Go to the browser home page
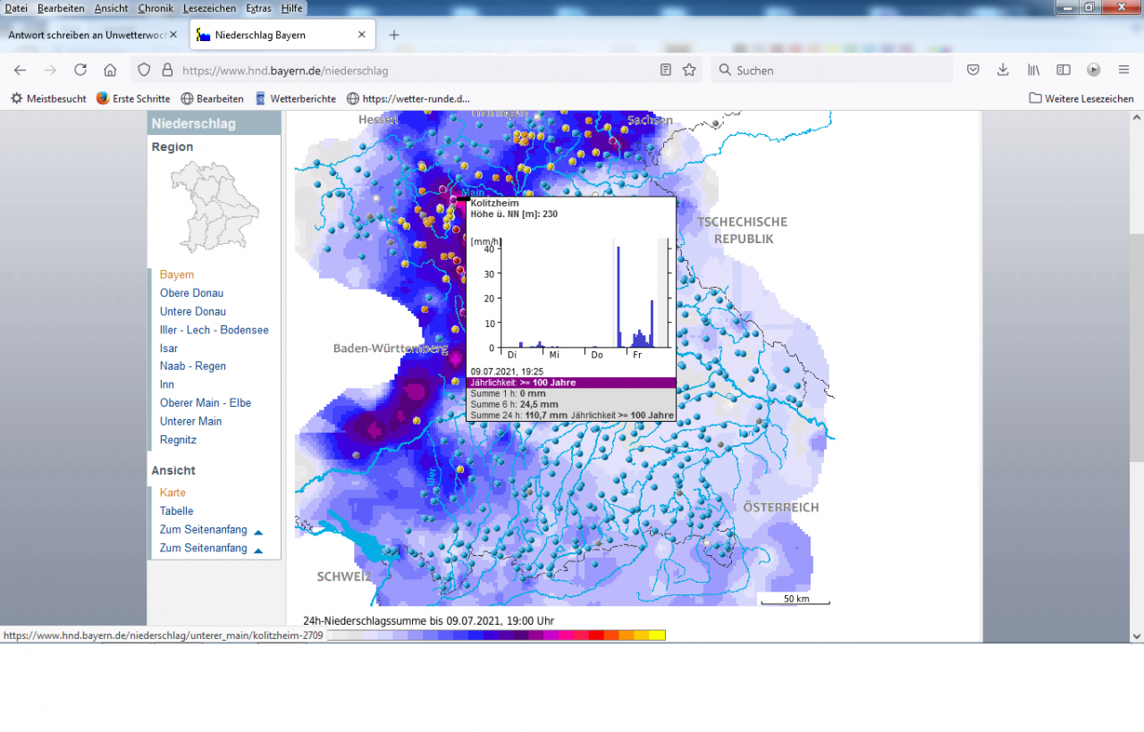Viewport: 1144px width, 732px height. coord(110,70)
